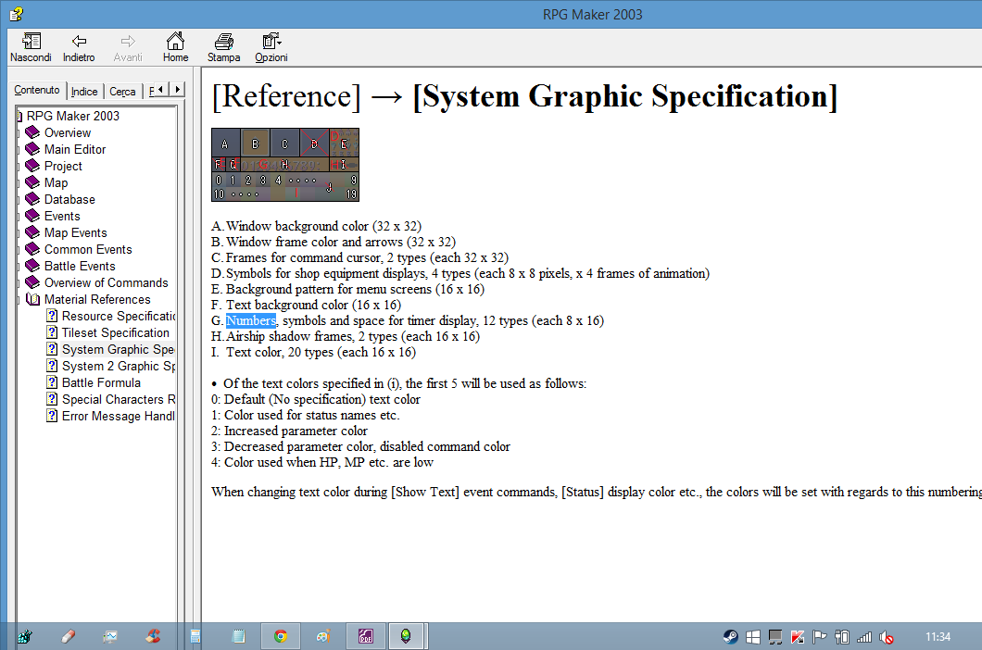Open the Overview book in contents
Screen dimensions: 982x650
pyautogui.click(x=68, y=132)
